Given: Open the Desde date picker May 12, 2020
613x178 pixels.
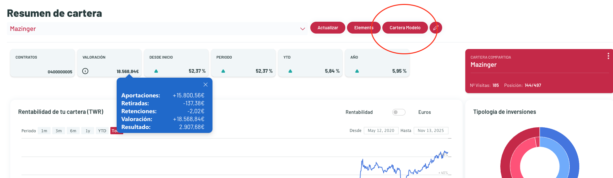Looking at the screenshot, I should [x=381, y=131].
